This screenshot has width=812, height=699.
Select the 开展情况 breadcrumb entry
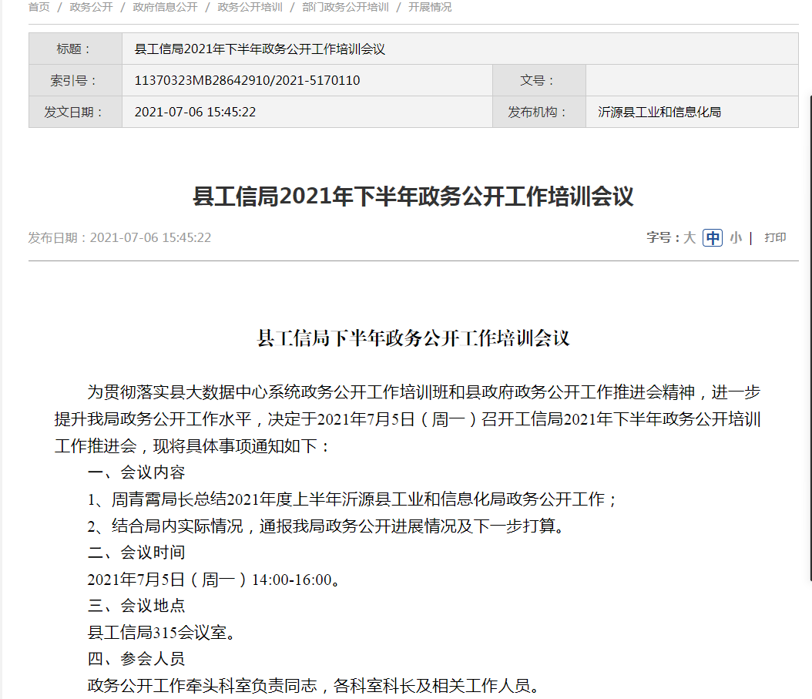pyautogui.click(x=430, y=7)
